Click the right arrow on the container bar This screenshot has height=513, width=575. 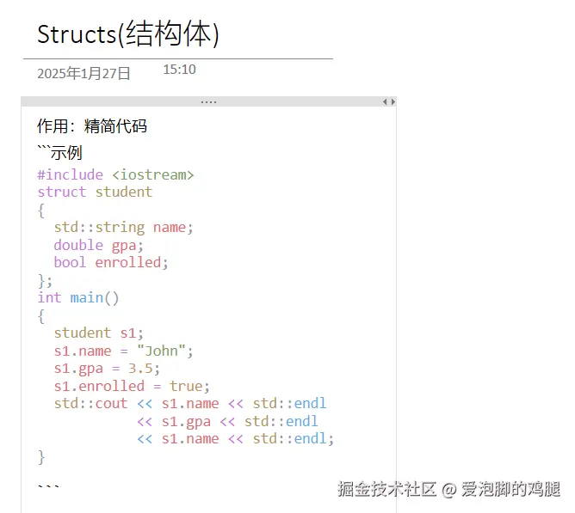coord(393,101)
